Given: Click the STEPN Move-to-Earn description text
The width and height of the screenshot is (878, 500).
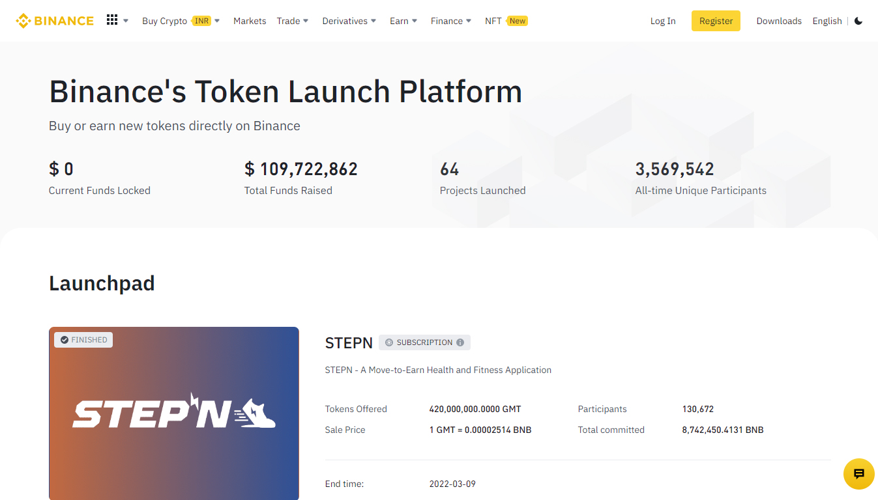Looking at the screenshot, I should coord(438,370).
